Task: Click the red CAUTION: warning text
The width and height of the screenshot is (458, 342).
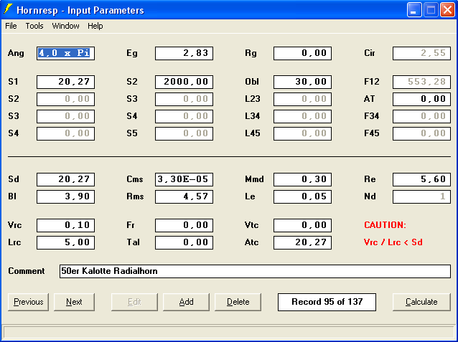Action: click(x=385, y=225)
